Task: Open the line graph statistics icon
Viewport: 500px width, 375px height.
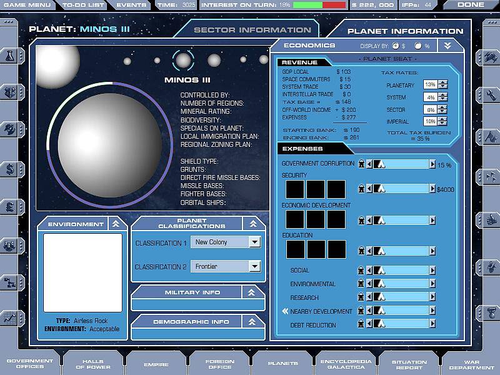Action: (x=10, y=318)
